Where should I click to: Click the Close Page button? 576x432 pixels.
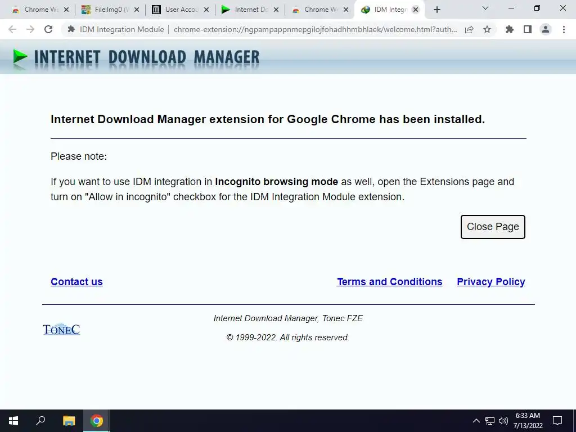coord(493,227)
